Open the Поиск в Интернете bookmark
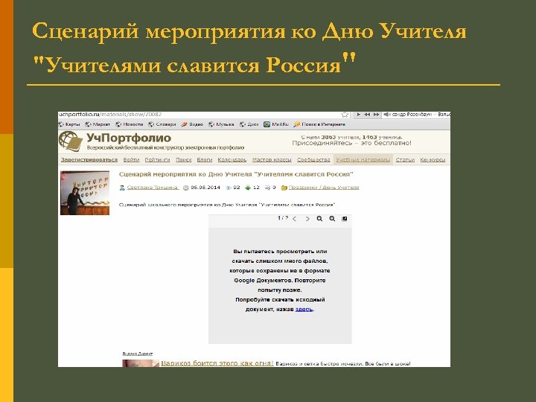The width and height of the screenshot is (536, 402). (319, 124)
